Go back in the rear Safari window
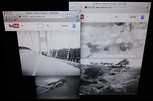Screen dimensions: 153x101 tap(72, 8)
